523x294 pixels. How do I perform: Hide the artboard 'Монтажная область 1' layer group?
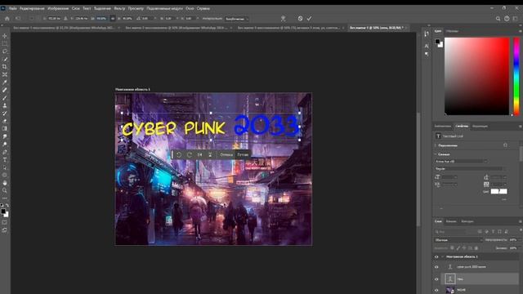[x=436, y=256]
